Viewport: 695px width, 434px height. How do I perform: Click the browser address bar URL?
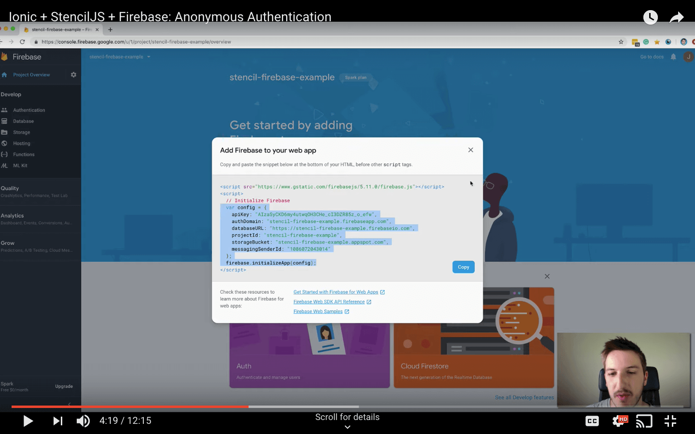[136, 42]
